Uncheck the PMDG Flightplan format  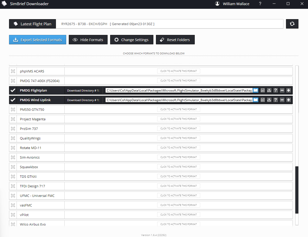tap(13, 90)
